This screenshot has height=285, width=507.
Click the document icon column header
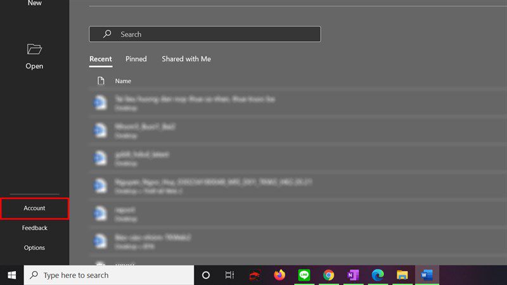pyautogui.click(x=101, y=81)
